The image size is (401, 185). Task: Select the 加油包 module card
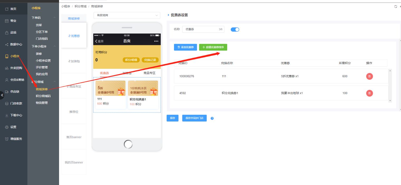(74, 61)
